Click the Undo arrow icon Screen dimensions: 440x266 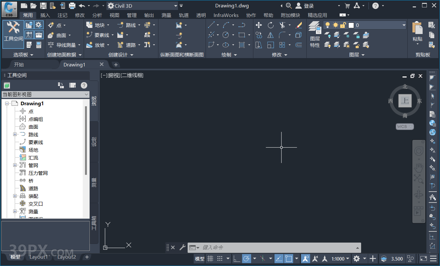coord(82,6)
